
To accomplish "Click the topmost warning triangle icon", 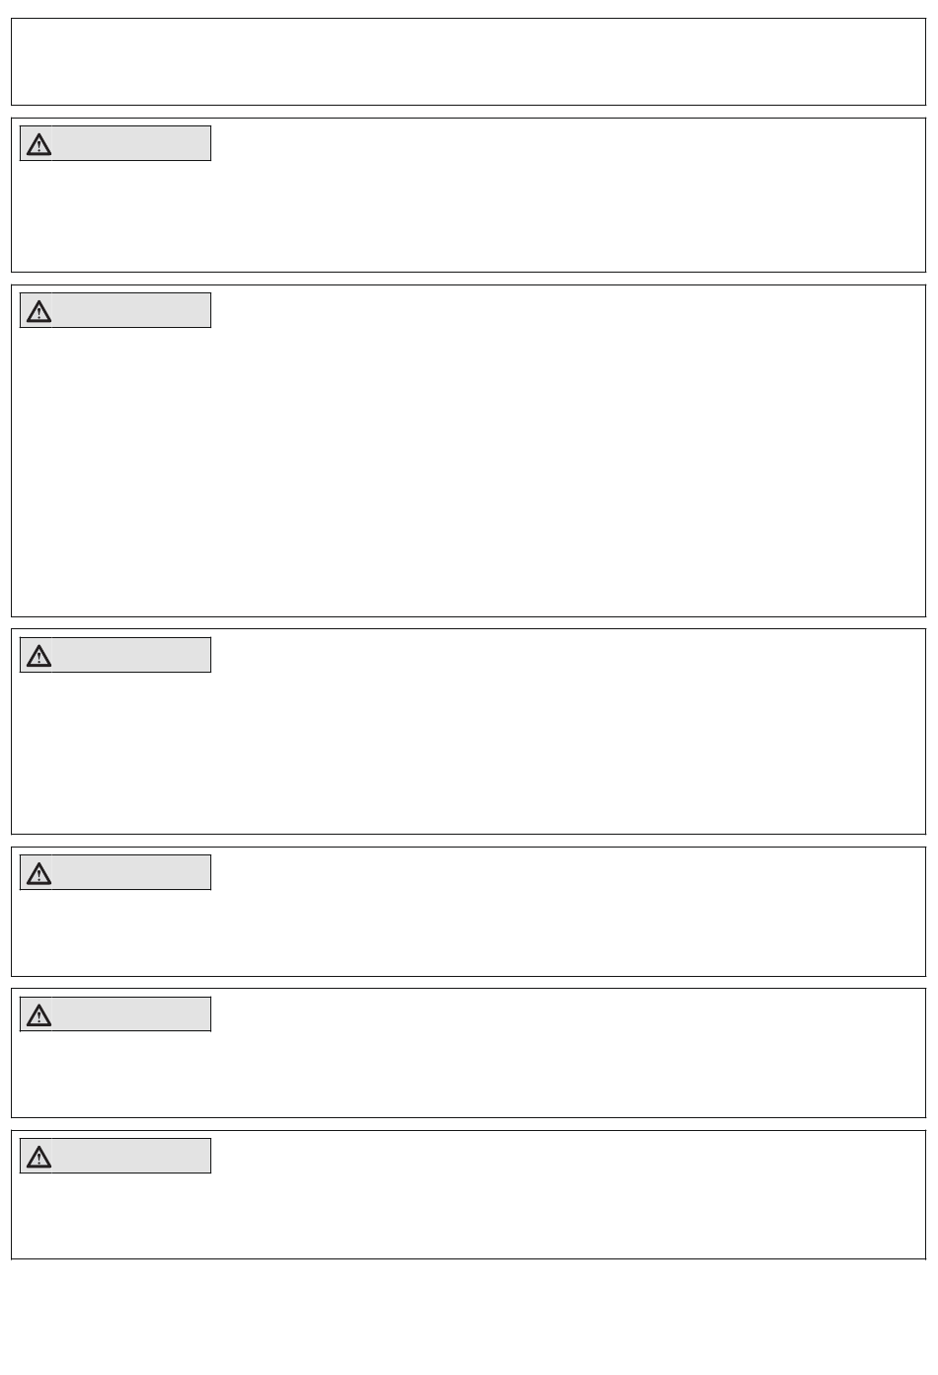I will click(39, 145).
